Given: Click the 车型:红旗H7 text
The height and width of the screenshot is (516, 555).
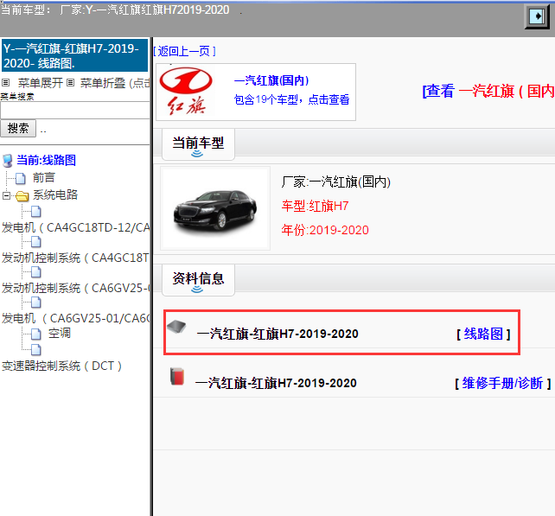Looking at the screenshot, I should 315,206.
